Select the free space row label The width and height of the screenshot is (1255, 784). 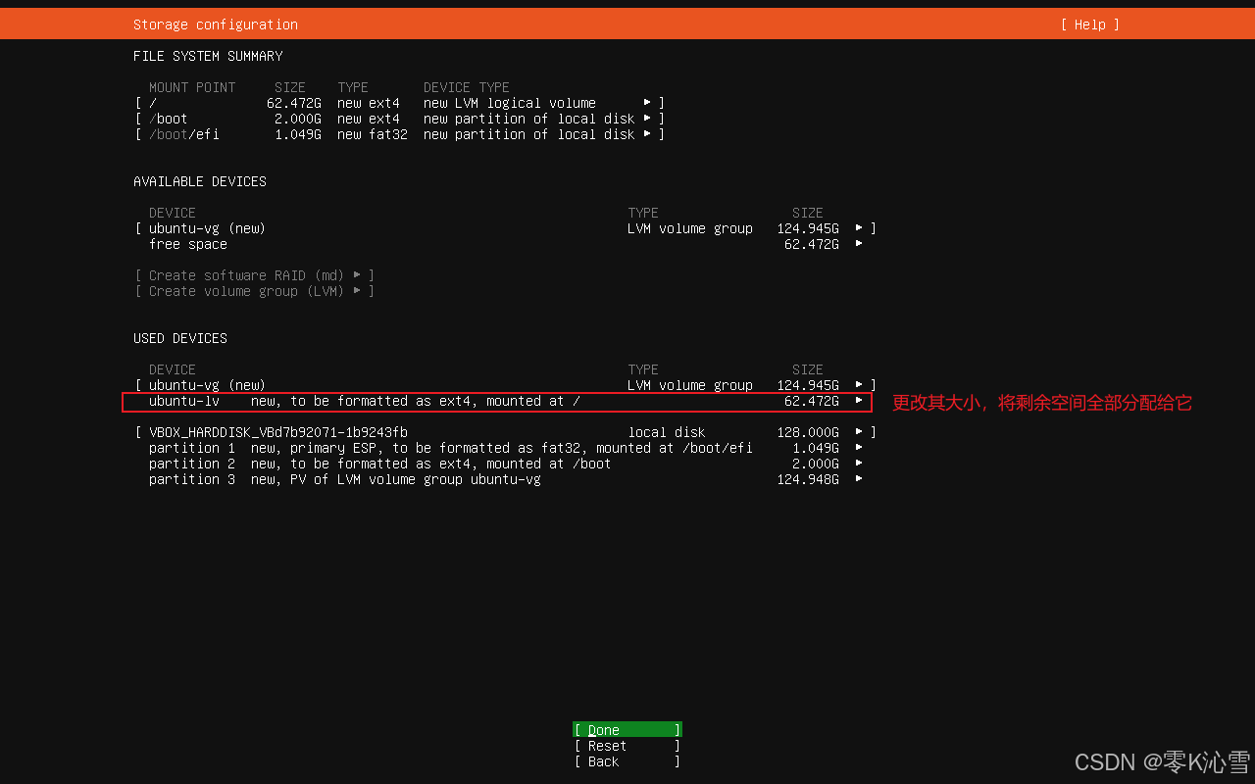pyautogui.click(x=188, y=244)
